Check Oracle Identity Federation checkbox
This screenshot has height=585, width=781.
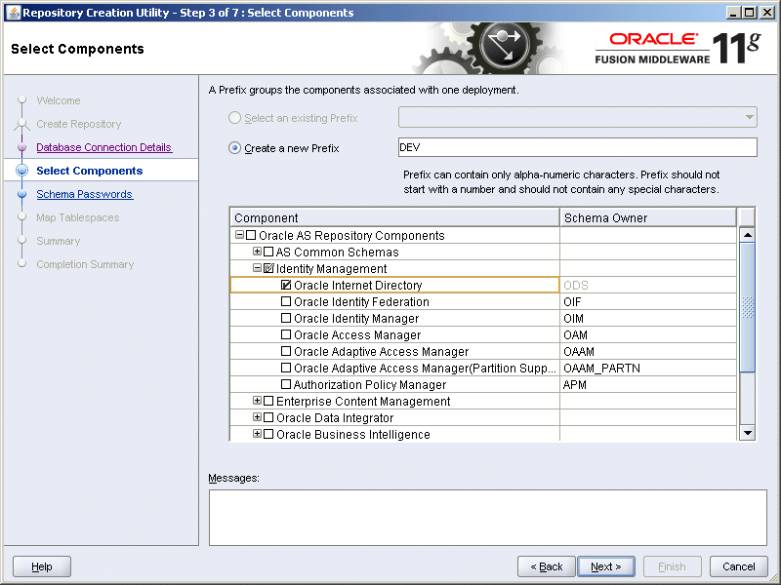286,301
